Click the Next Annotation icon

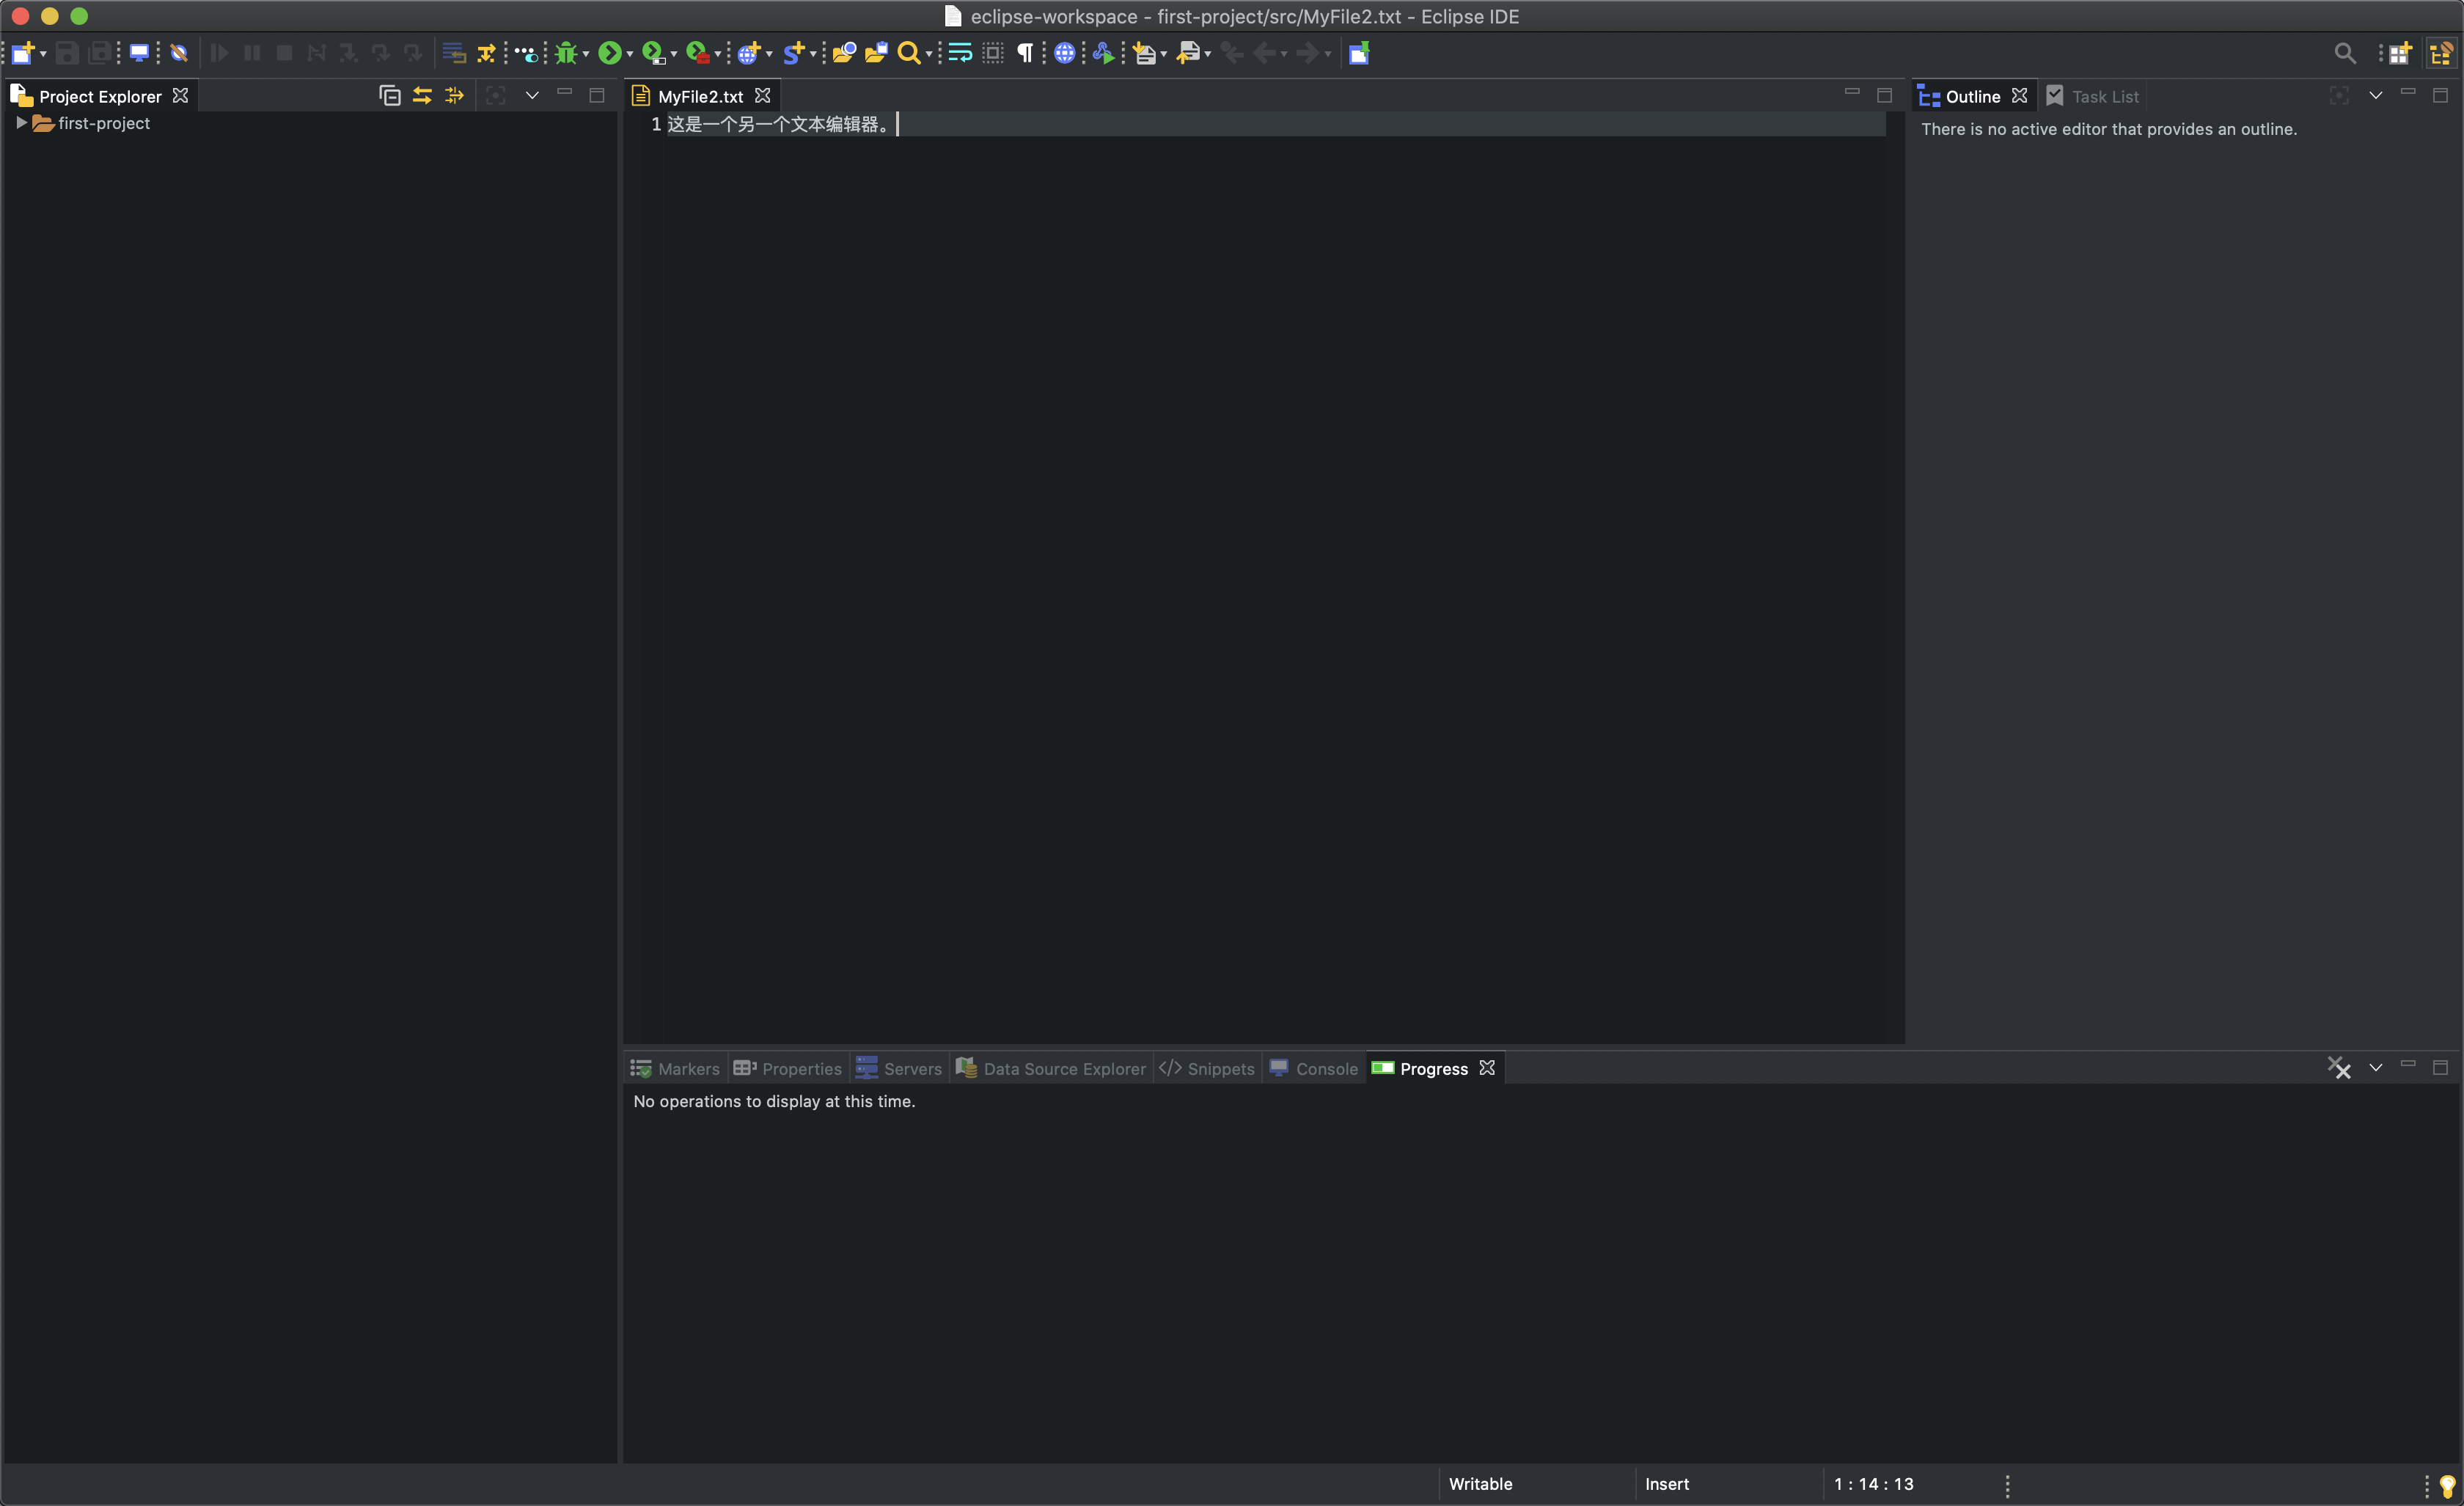point(1145,53)
